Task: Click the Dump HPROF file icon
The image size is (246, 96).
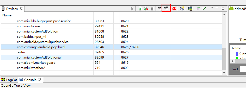Action: click(x=146, y=9)
